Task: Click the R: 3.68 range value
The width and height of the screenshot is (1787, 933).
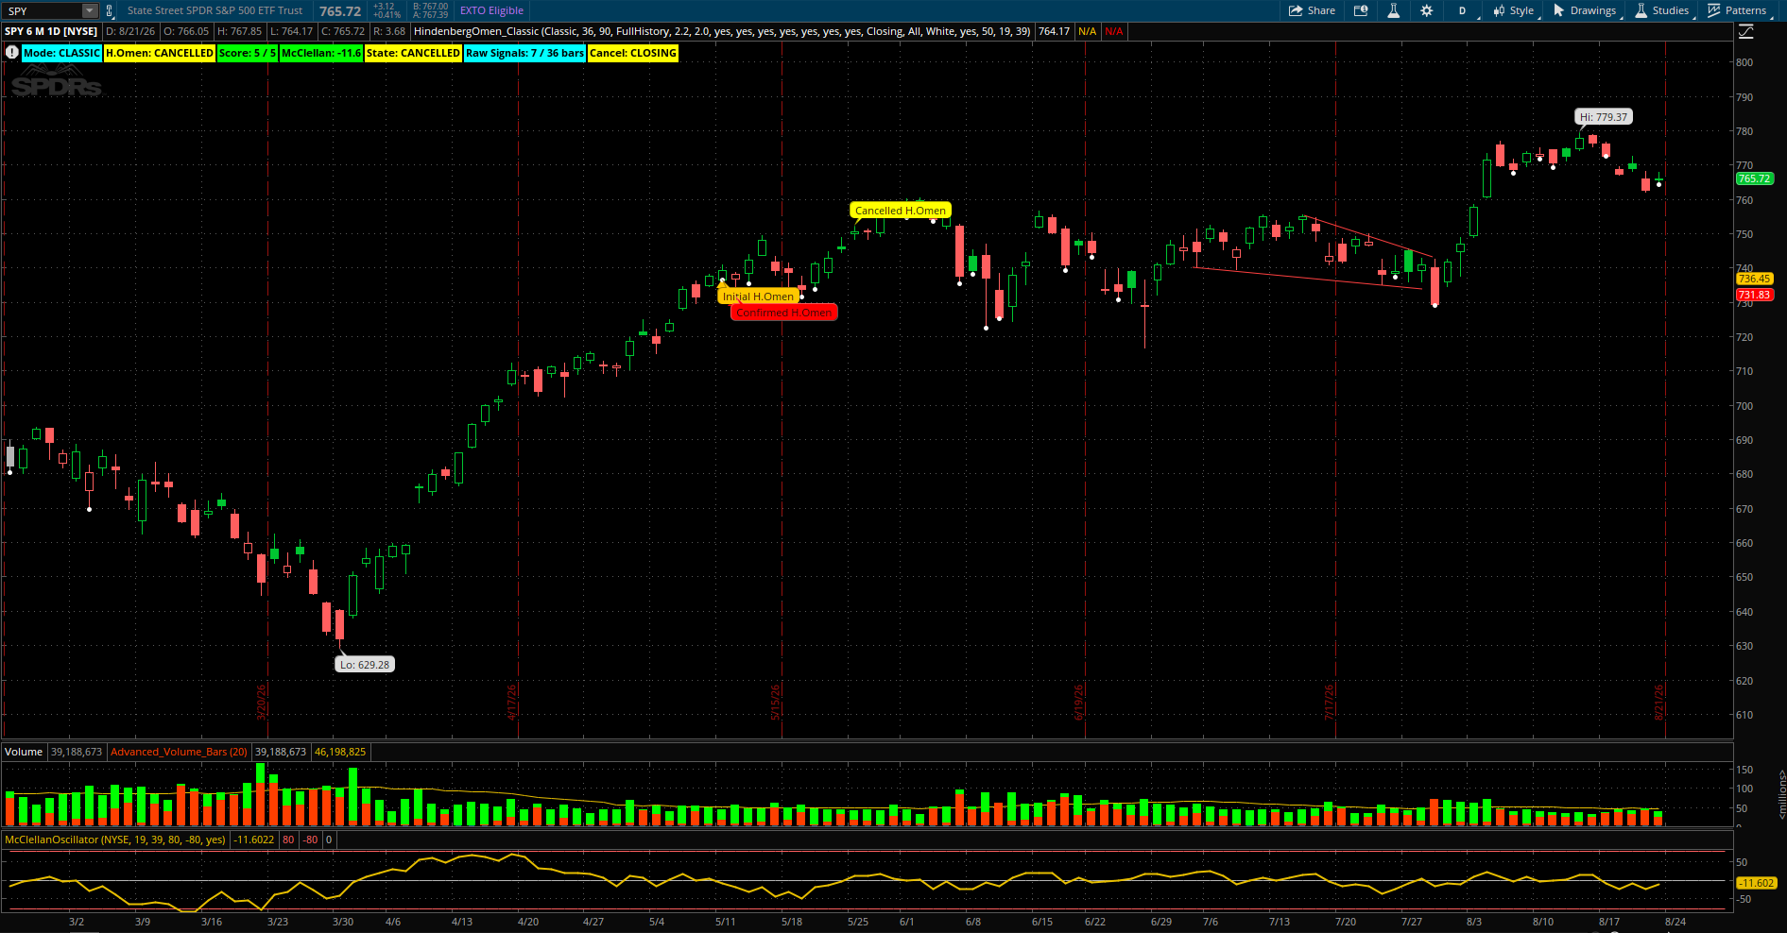Action: coord(388,31)
